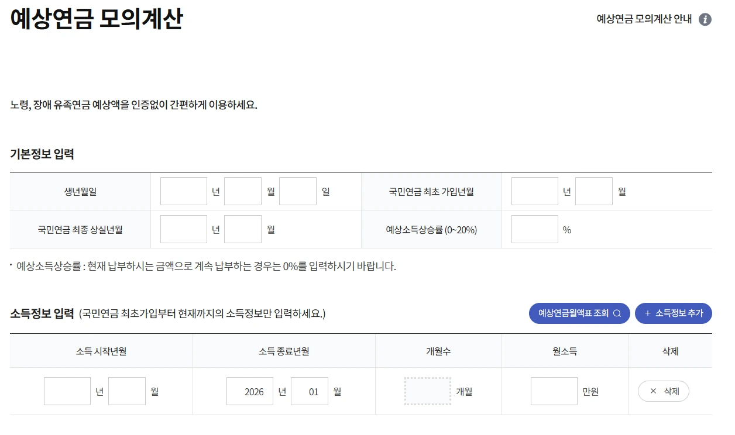Click the 국민연금 최종 상실년월 year field
The image size is (735, 435).
(183, 229)
